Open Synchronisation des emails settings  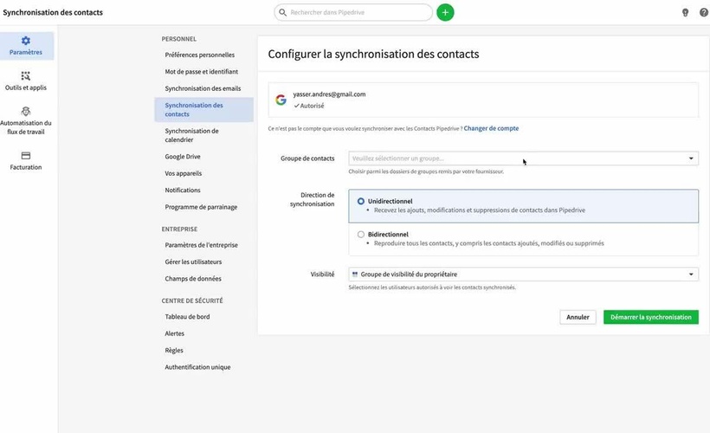click(x=202, y=88)
